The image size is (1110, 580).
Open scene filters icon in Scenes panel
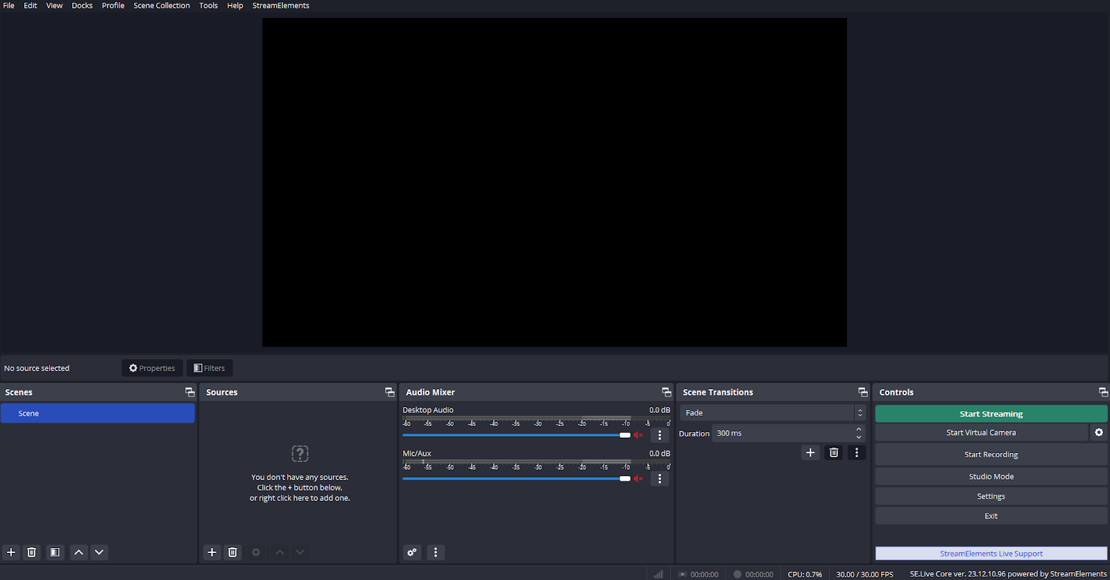55,552
